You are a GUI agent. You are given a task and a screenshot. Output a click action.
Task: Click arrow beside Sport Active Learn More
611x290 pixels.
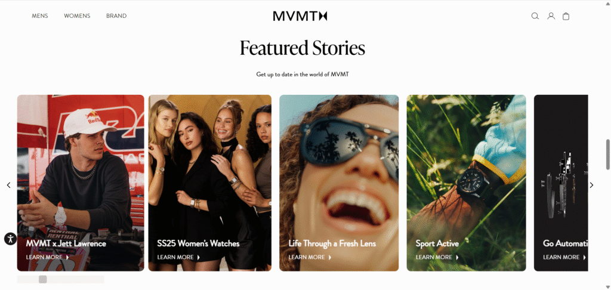(x=457, y=257)
